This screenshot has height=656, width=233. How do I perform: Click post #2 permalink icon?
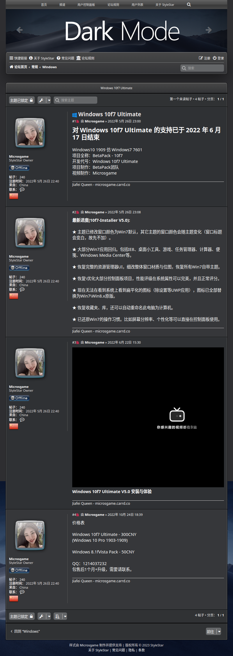(x=77, y=212)
